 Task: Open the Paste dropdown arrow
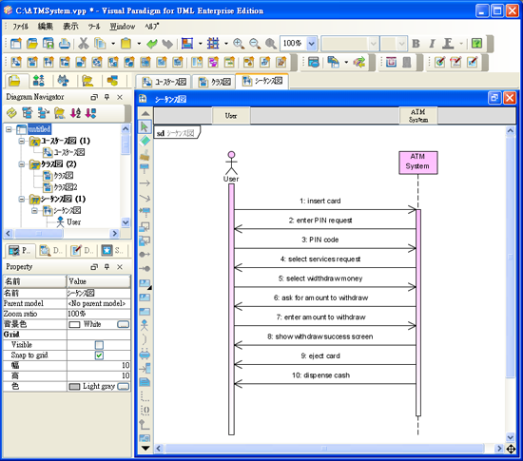point(139,44)
